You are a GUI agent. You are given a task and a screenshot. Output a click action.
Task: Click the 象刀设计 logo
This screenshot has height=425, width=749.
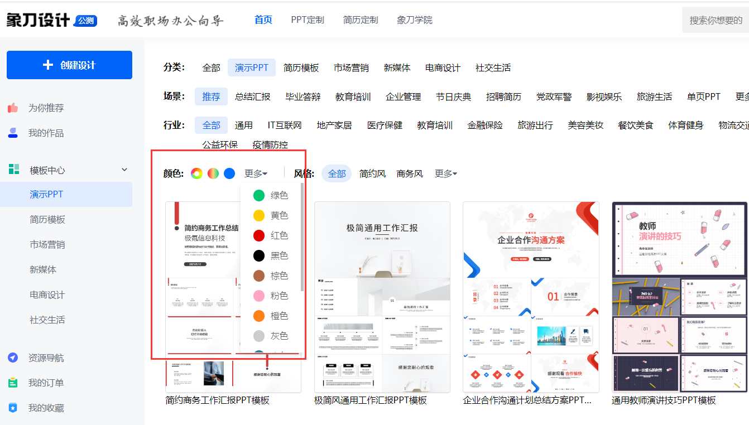pos(38,18)
